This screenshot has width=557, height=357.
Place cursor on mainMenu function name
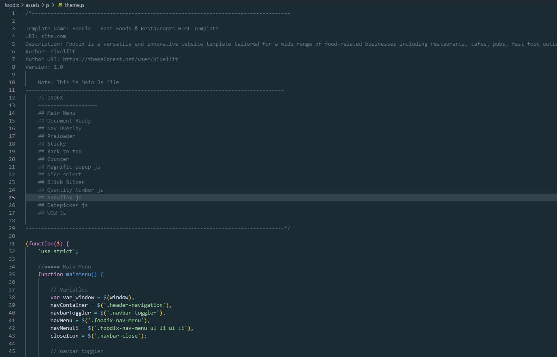[x=78, y=275]
